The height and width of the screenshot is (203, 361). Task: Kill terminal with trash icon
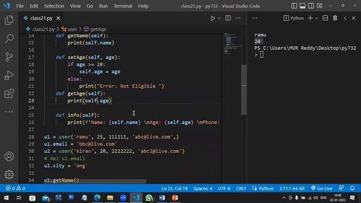(335, 18)
